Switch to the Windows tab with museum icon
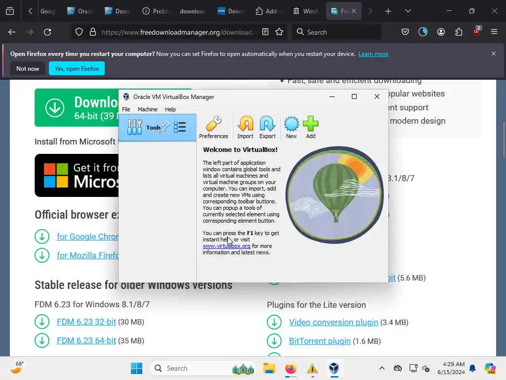Viewport: 506px width, 380px height. [306, 11]
